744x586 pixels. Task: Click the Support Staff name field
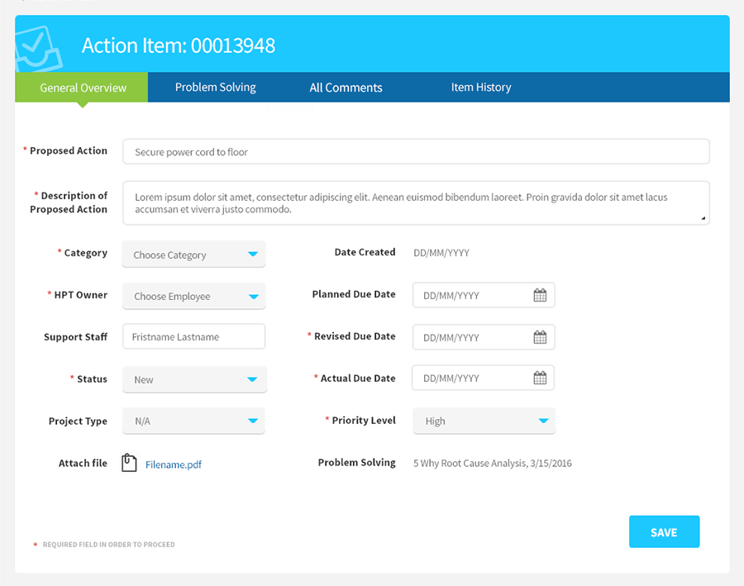click(x=193, y=337)
